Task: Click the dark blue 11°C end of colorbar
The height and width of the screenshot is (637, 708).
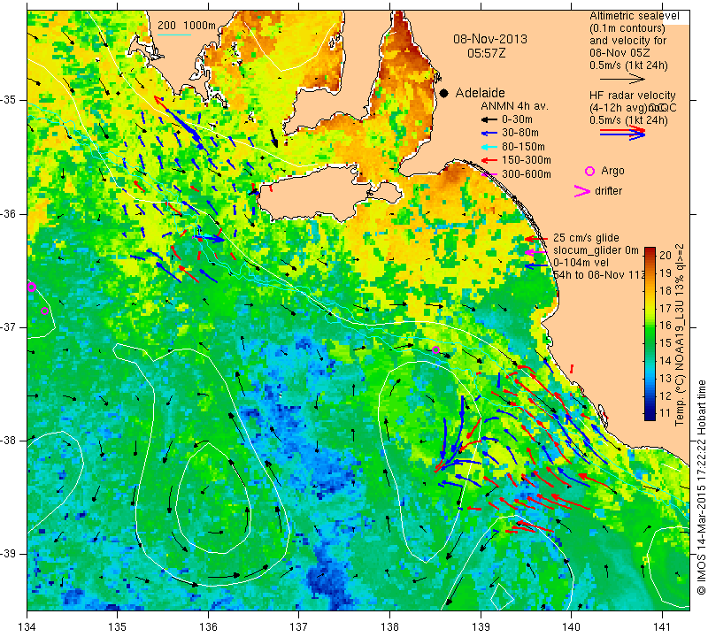Action: 650,415
